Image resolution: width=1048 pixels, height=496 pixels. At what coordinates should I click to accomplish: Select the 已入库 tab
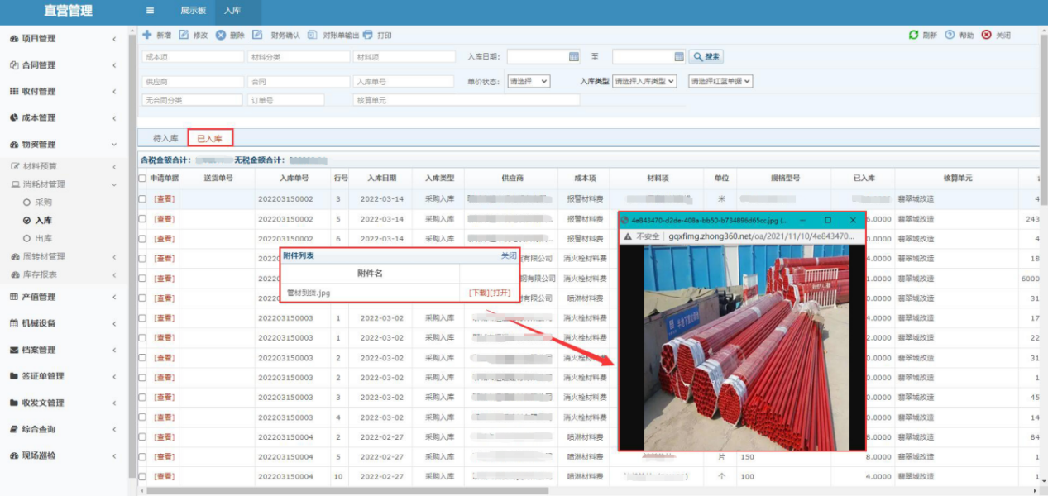tap(210, 138)
